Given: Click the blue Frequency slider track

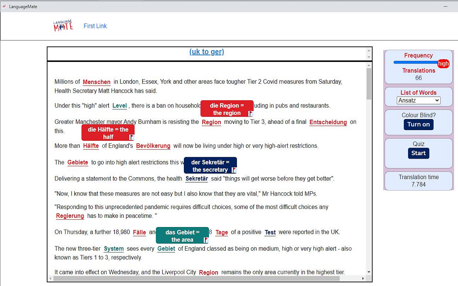Looking at the screenshot, I should (416, 63).
